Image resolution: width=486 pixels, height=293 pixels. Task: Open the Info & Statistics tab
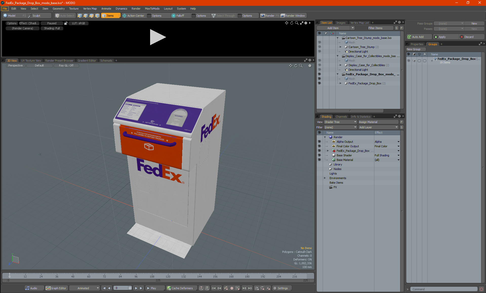pyautogui.click(x=361, y=117)
